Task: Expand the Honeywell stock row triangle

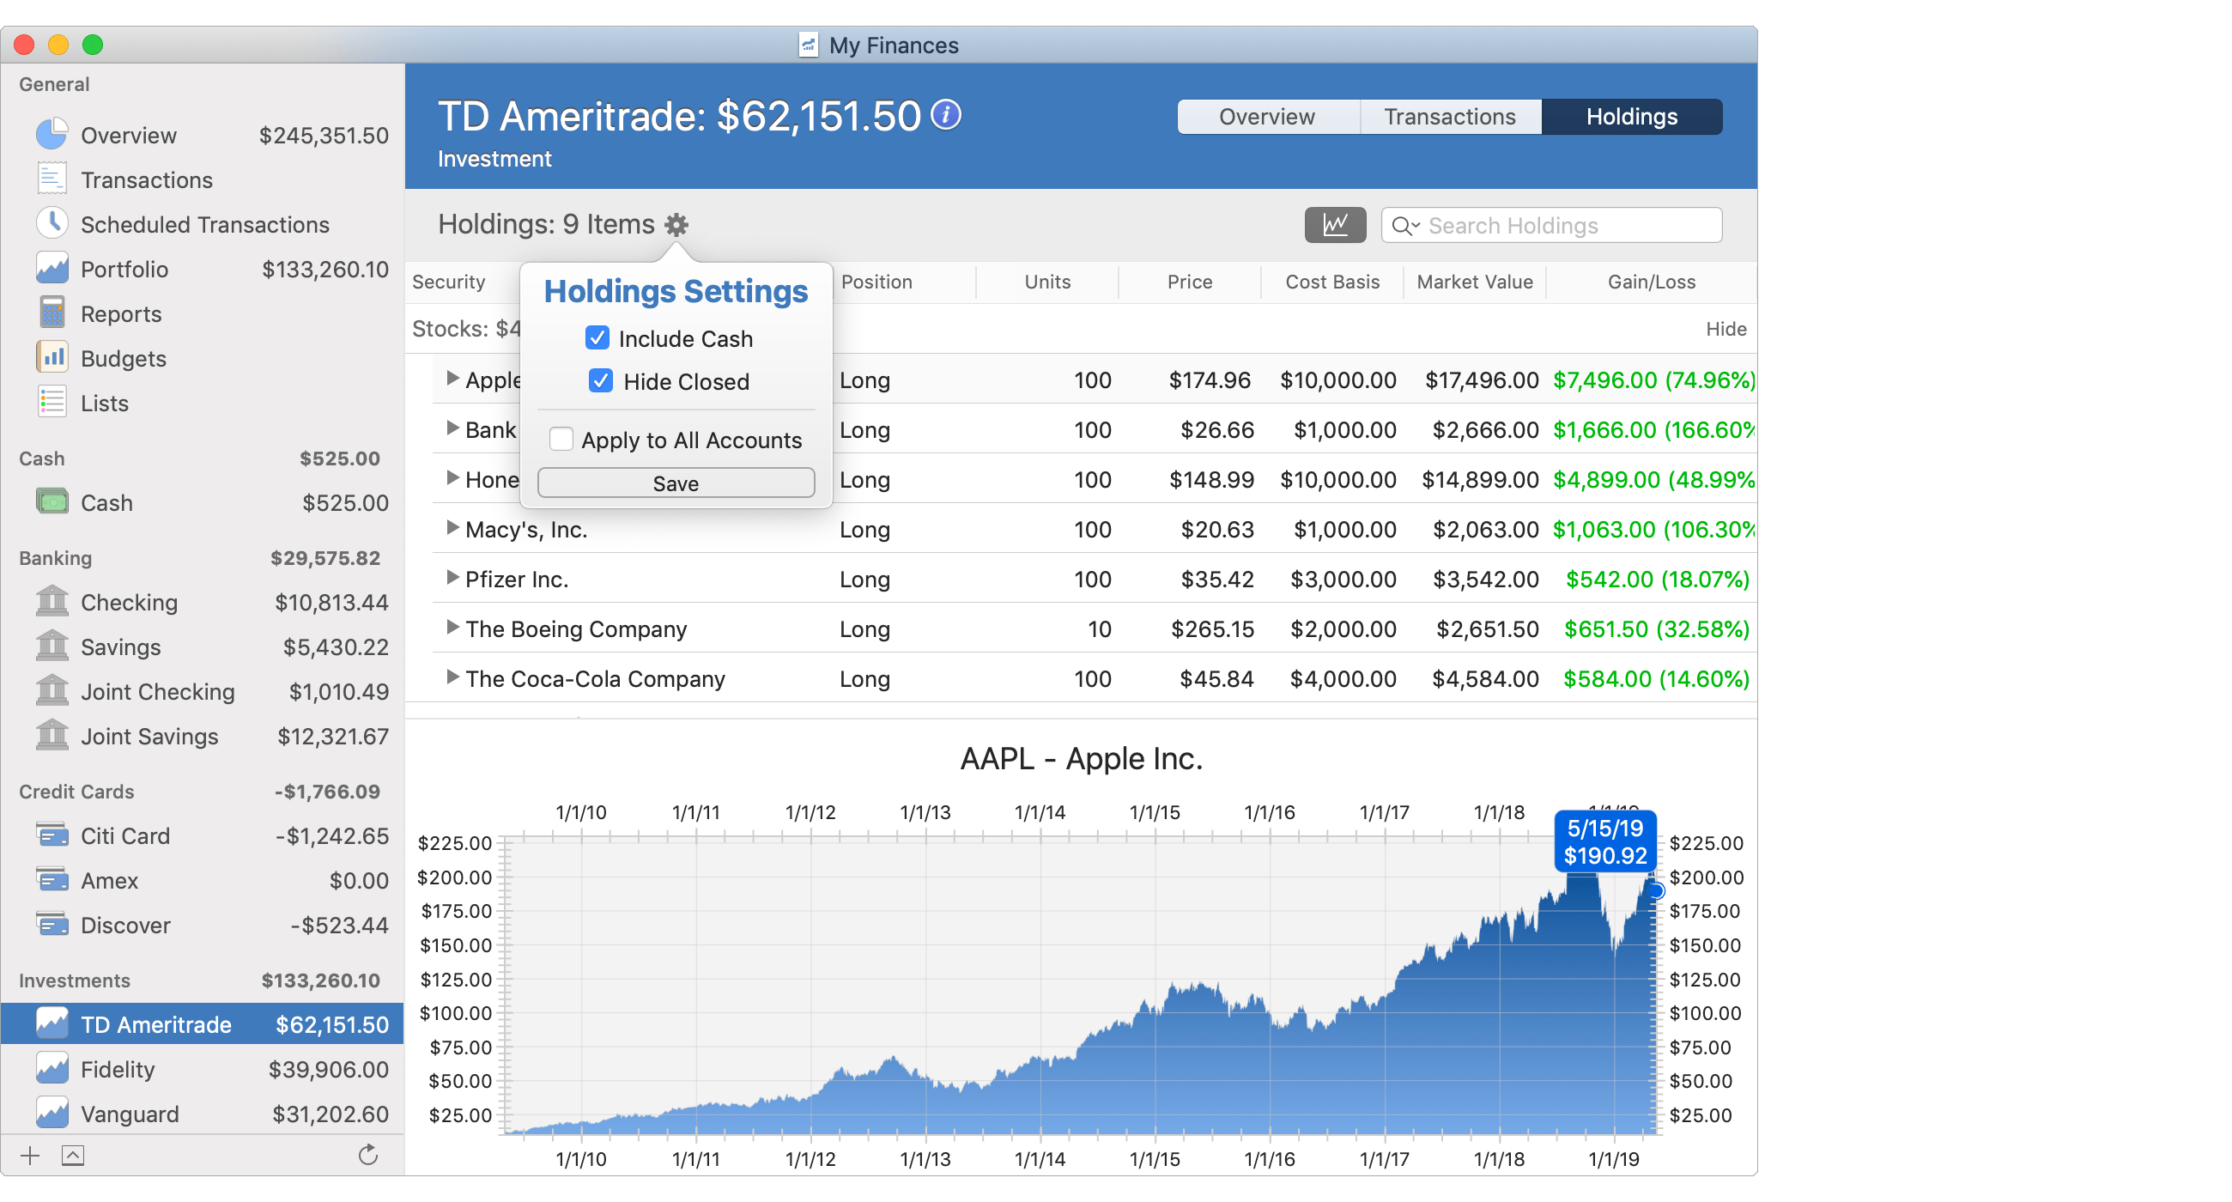Action: (x=447, y=481)
